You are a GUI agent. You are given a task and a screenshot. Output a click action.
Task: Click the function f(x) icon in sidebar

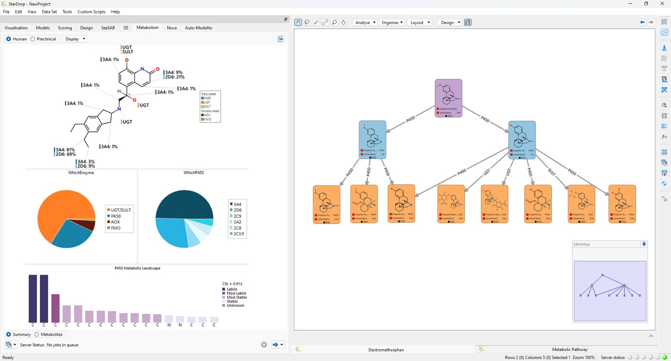pos(664,137)
